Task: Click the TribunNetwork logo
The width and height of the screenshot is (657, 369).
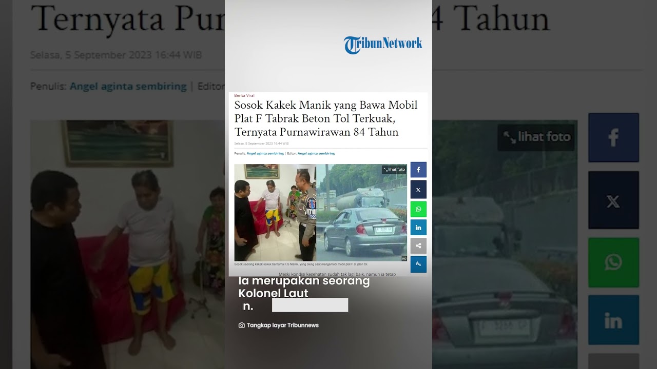Action: click(x=383, y=45)
